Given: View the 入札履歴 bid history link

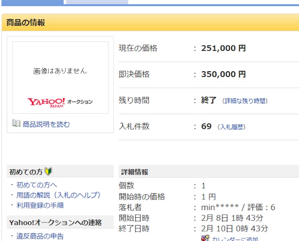Looking at the screenshot, I should tap(231, 127).
